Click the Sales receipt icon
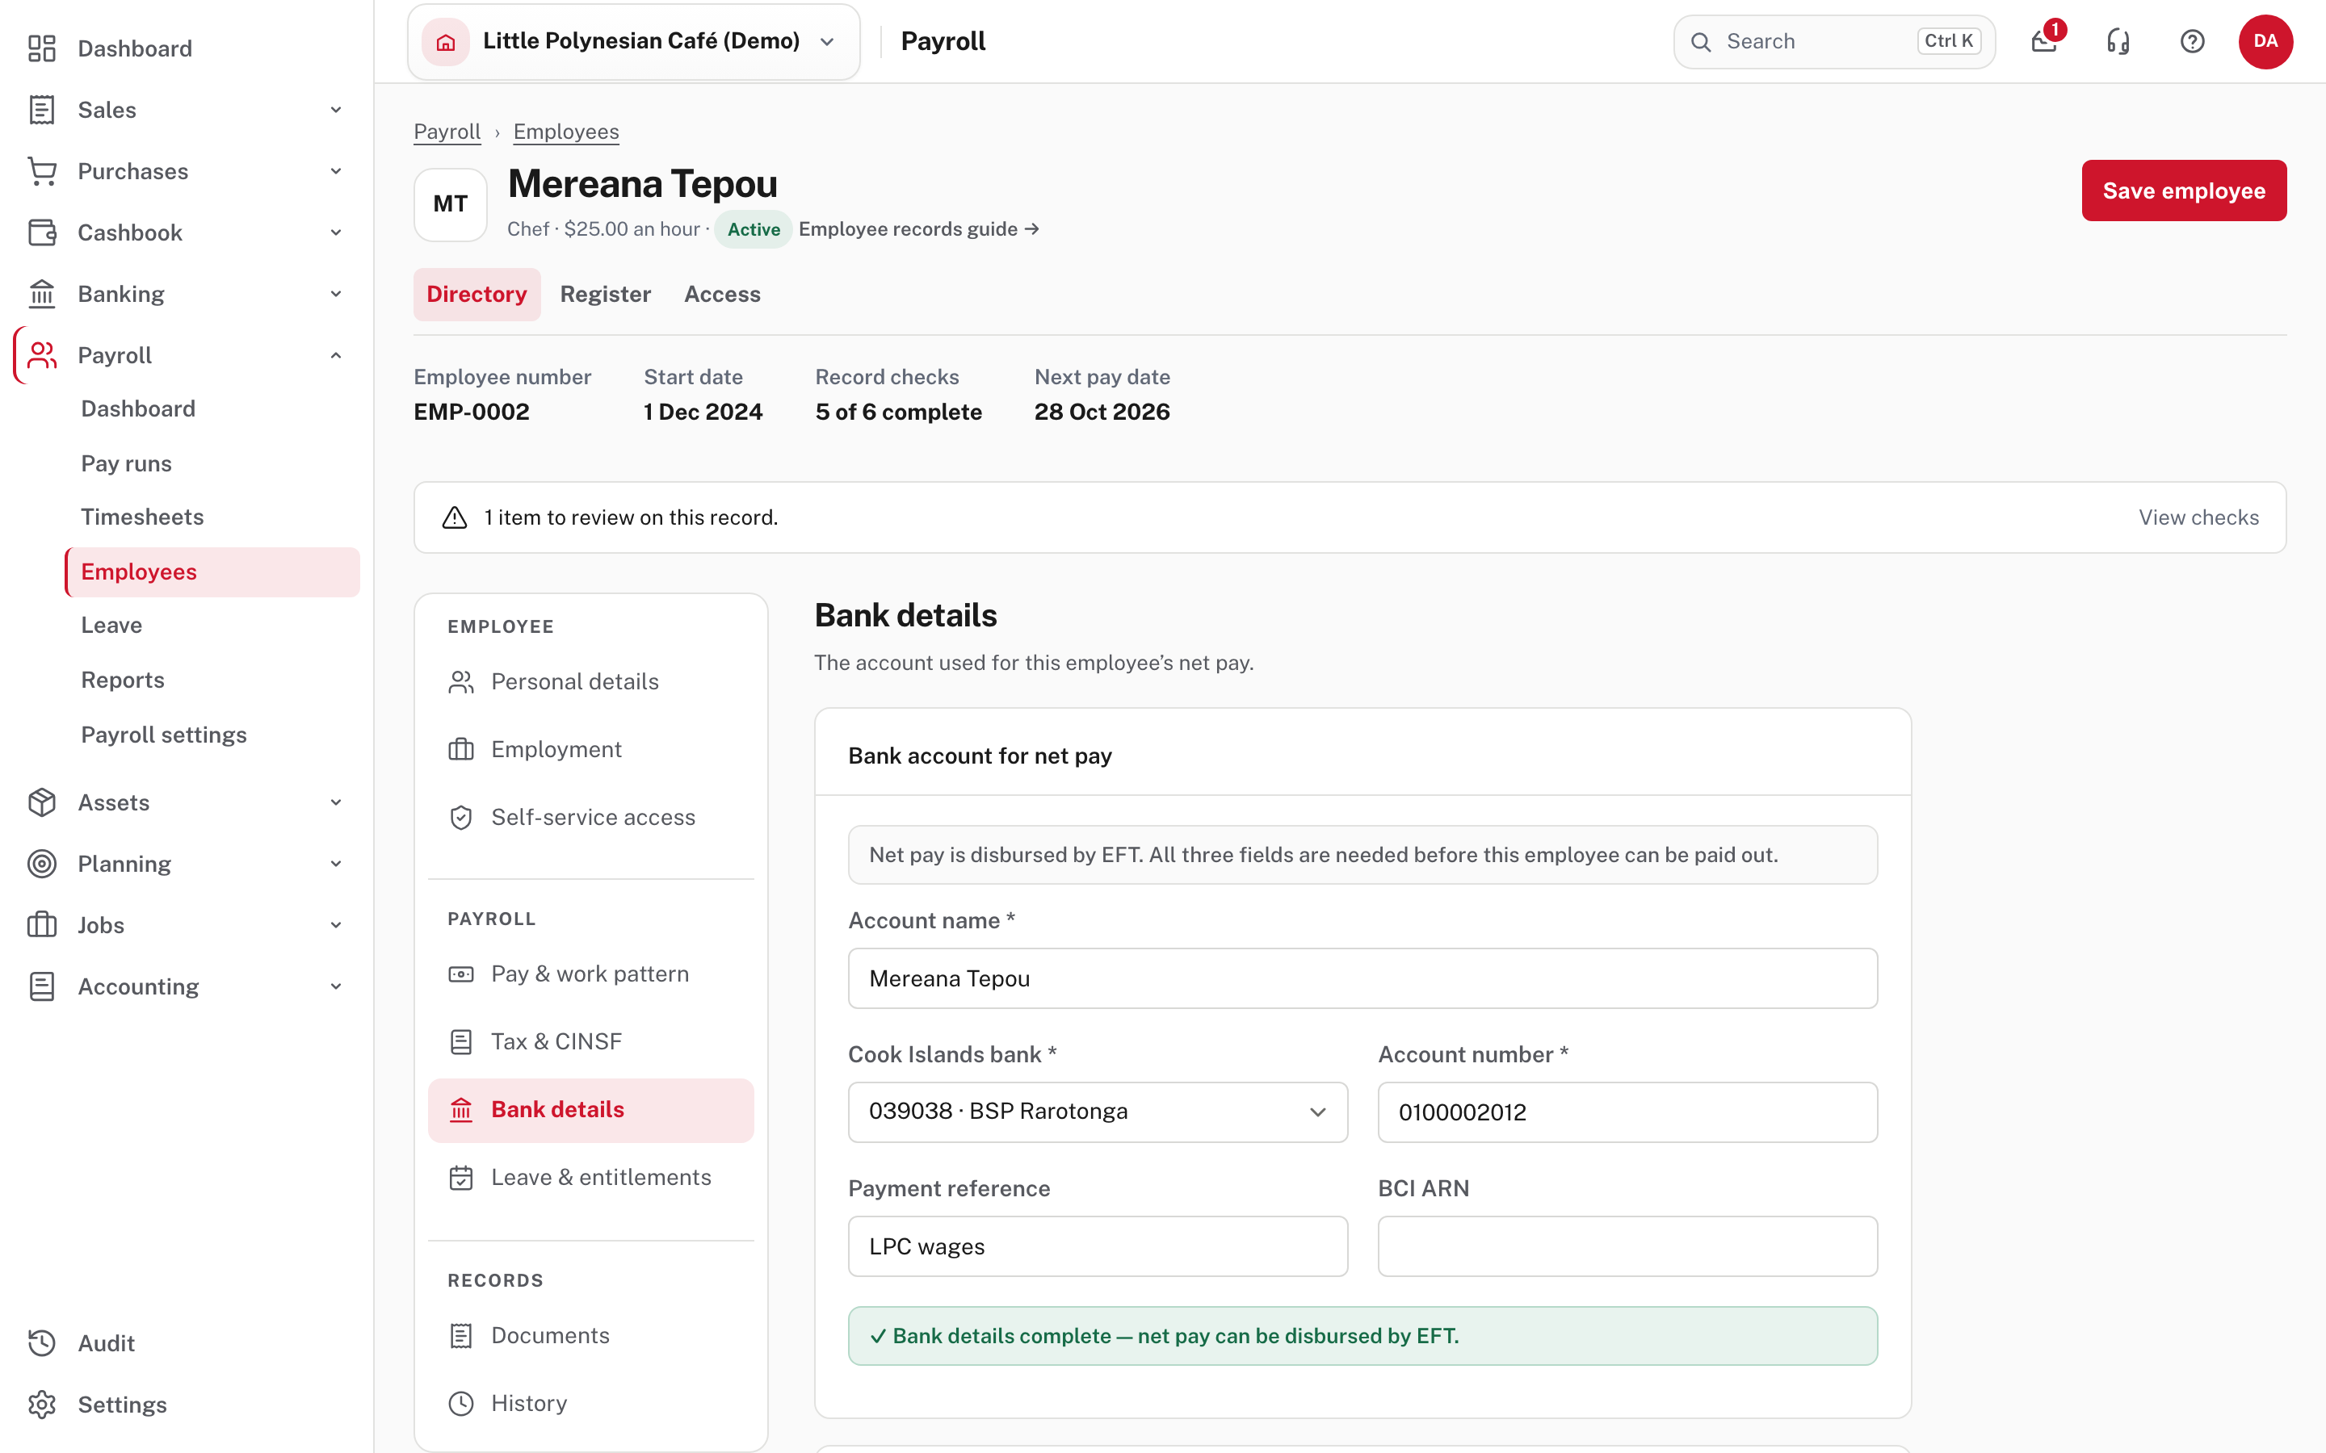This screenshot has height=1453, width=2326. pyautogui.click(x=41, y=110)
